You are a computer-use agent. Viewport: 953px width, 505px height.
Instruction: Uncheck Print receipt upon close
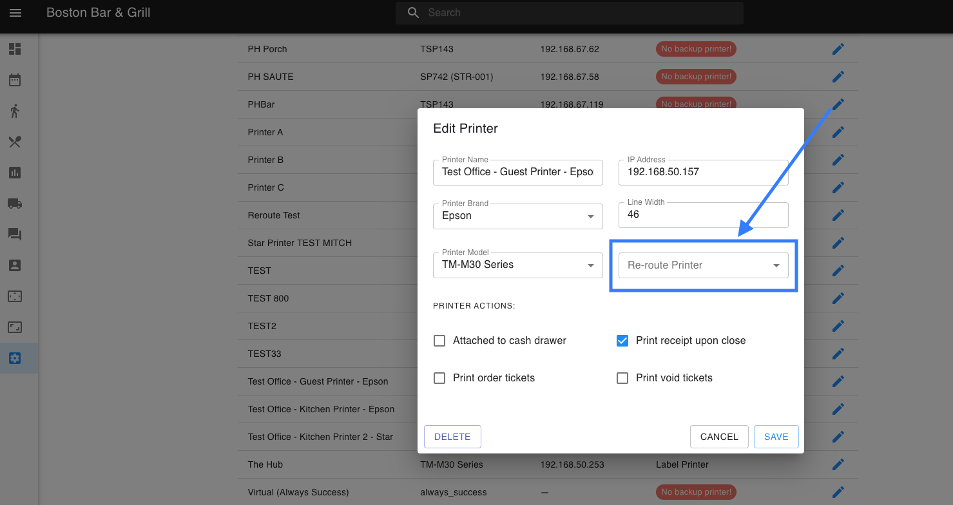(x=622, y=341)
